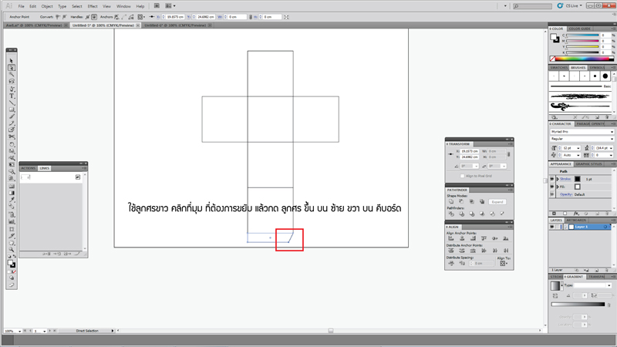617x347 pixels.
Task: Click Vertical Distribute Top icon
Action: 451,251
